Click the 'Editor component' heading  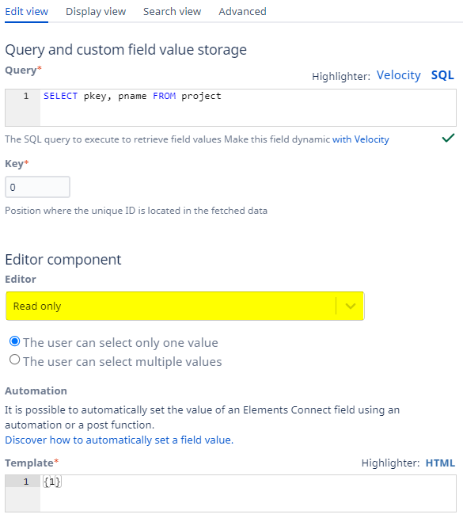click(x=63, y=260)
